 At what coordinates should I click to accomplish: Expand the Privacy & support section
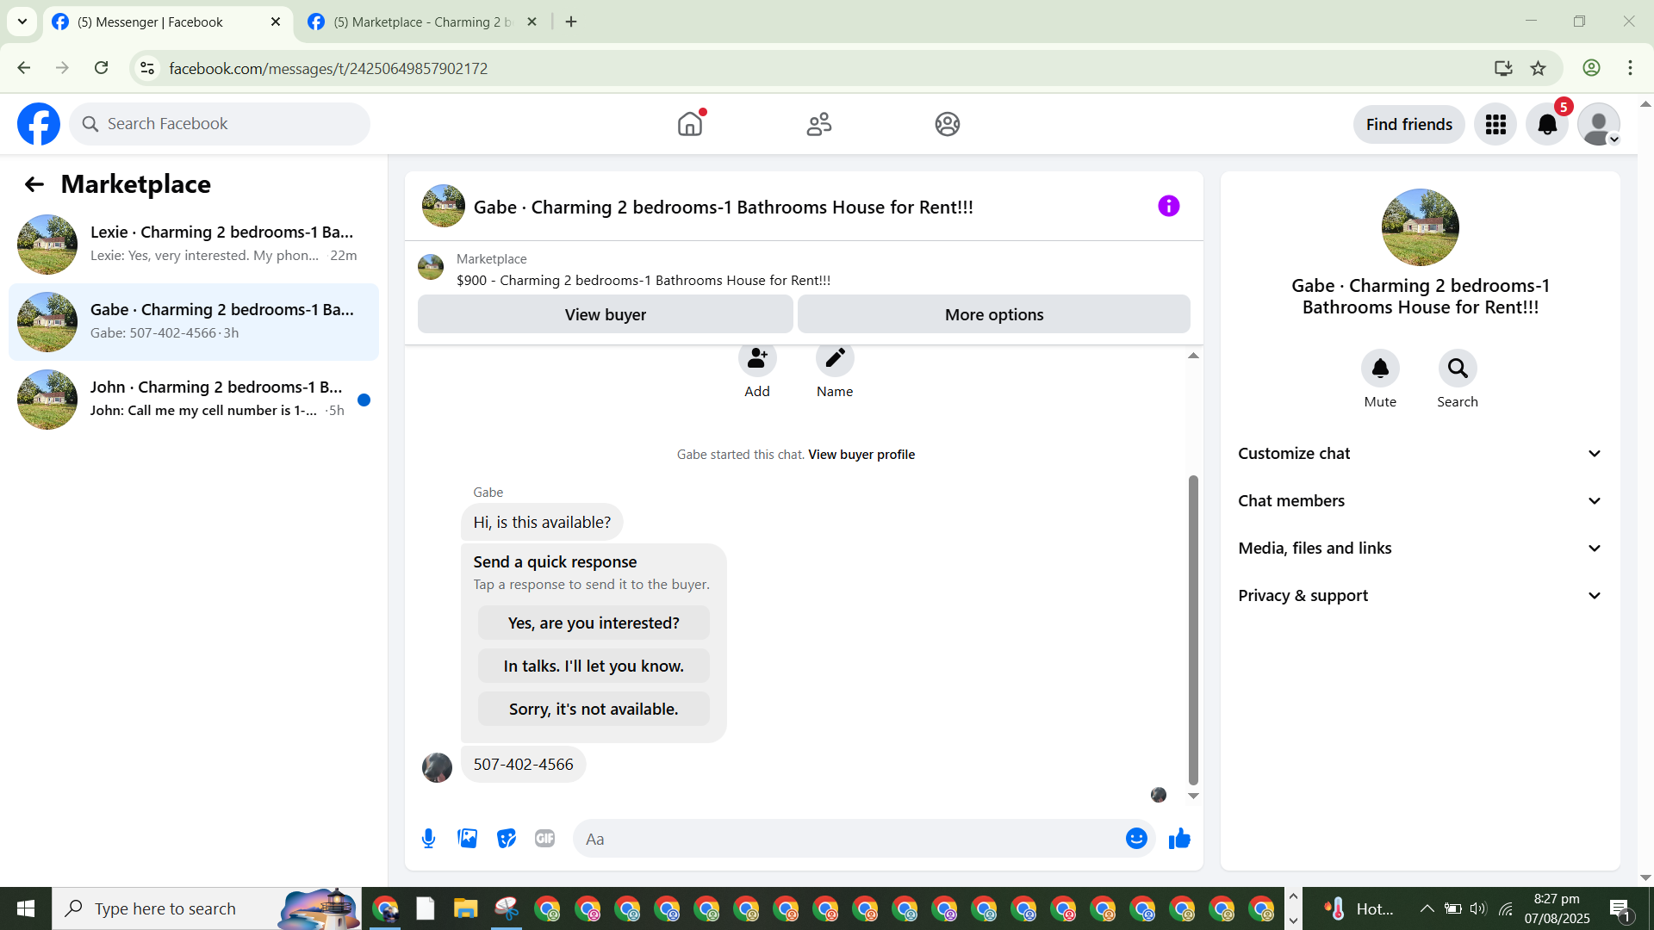pyautogui.click(x=1421, y=596)
